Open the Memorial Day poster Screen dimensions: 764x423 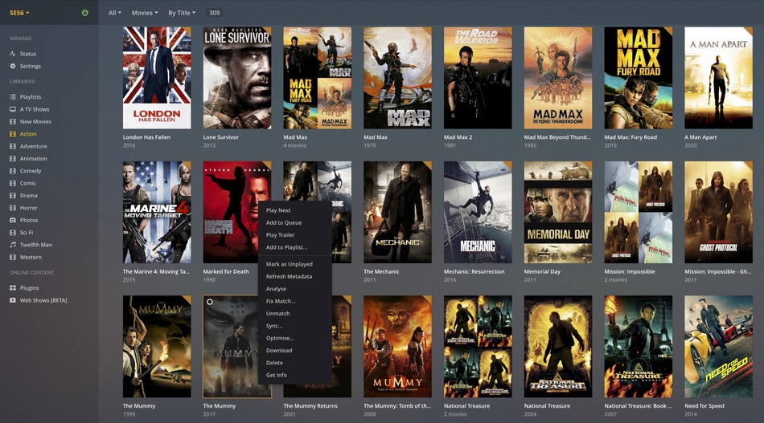[x=558, y=212]
